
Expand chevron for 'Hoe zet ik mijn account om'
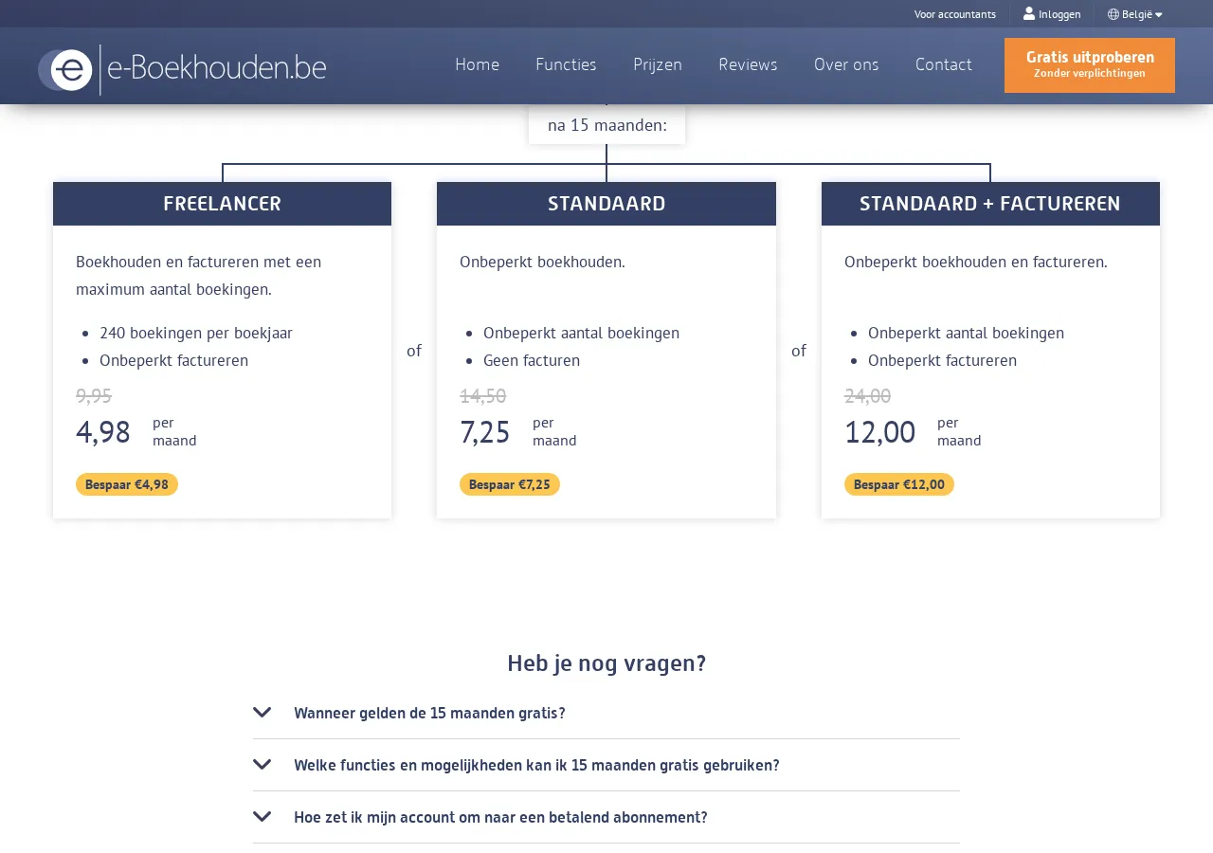(263, 816)
